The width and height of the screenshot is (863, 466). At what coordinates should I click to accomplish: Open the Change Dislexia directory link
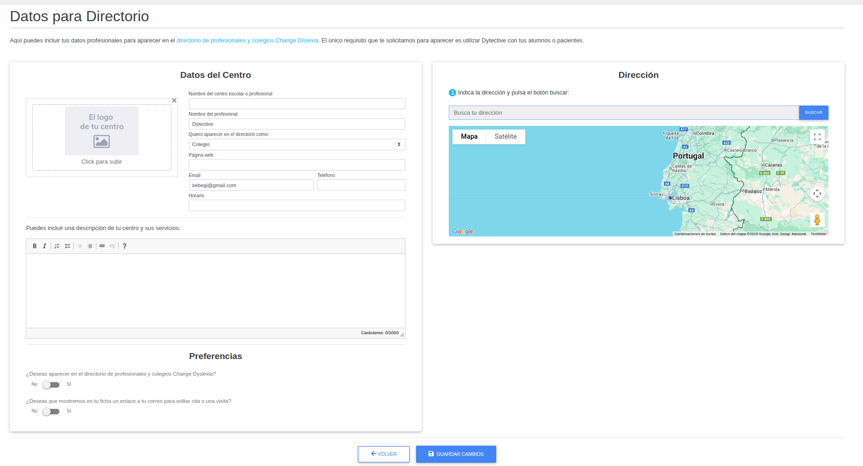pyautogui.click(x=247, y=41)
